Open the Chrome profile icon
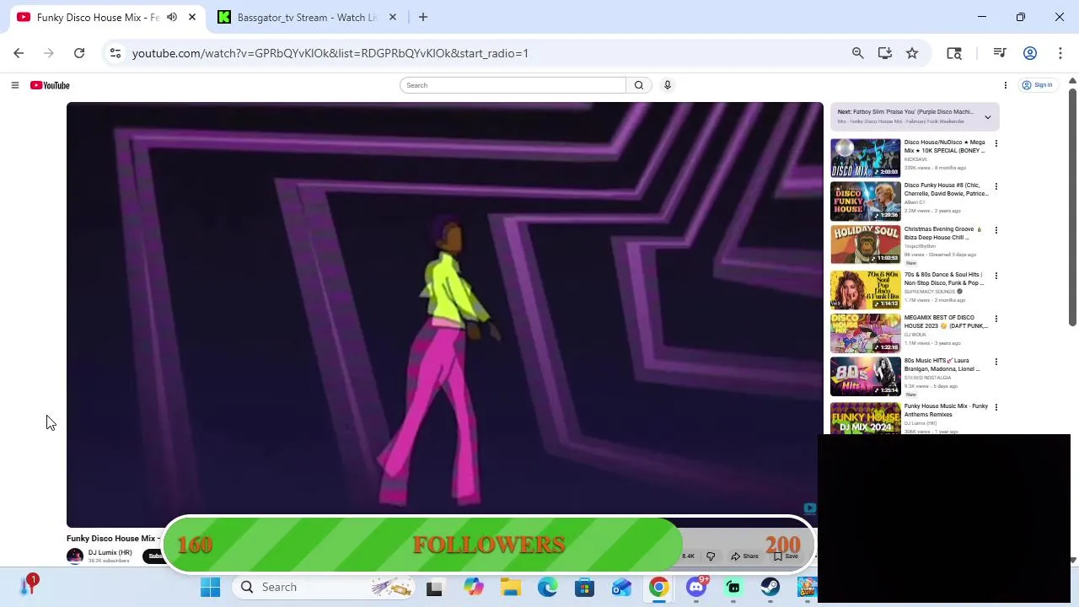The width and height of the screenshot is (1079, 607). (x=1029, y=53)
